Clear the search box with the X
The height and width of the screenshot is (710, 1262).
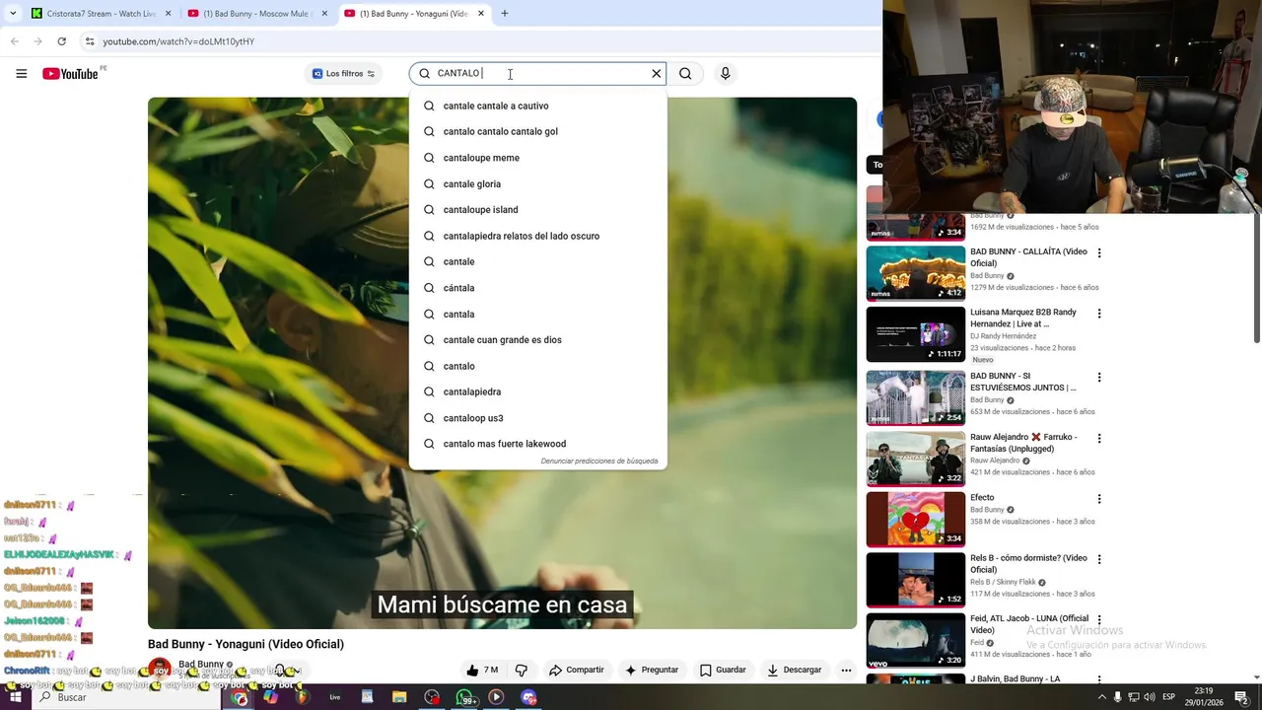pos(656,74)
